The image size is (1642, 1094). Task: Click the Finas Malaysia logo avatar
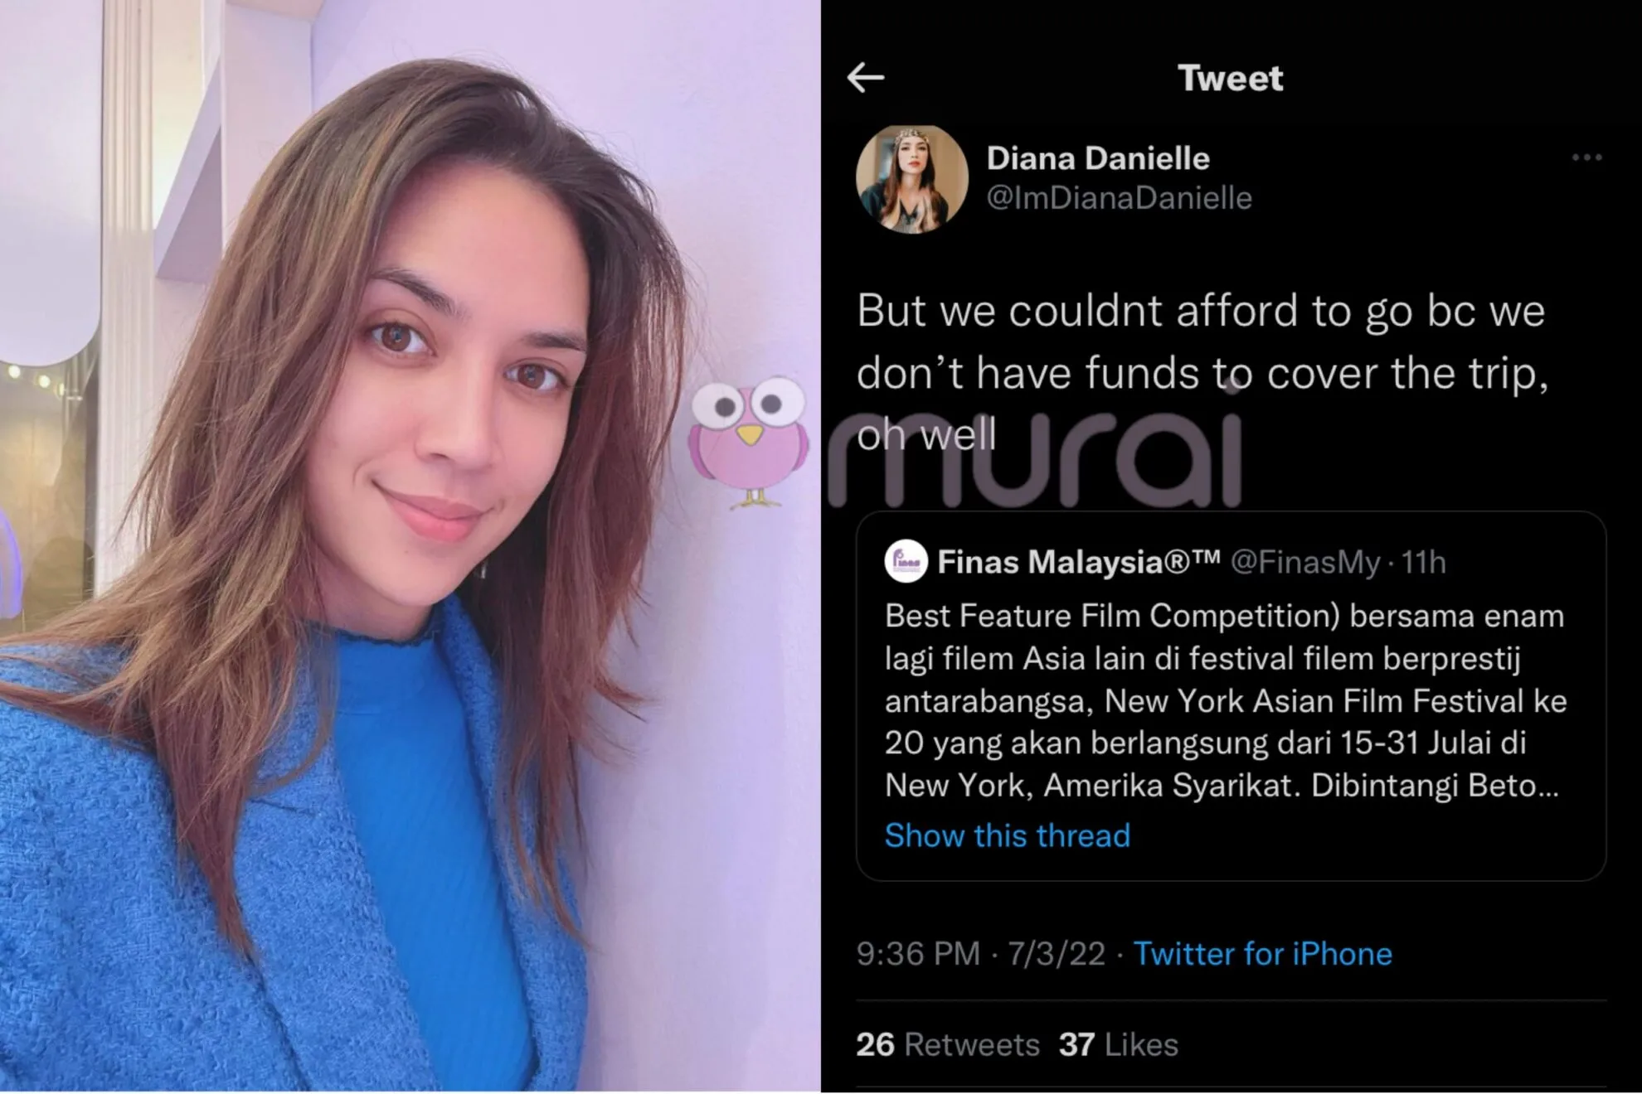[x=906, y=562]
